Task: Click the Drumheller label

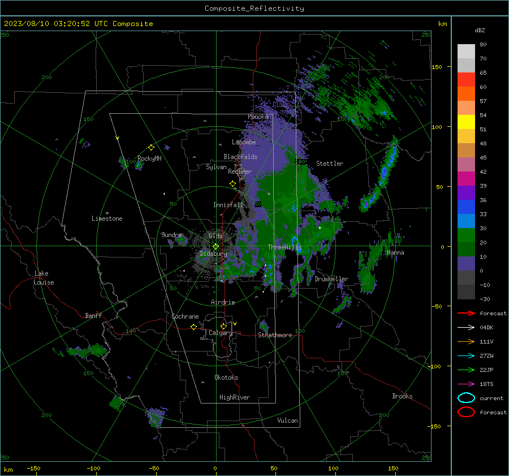Action: click(331, 279)
